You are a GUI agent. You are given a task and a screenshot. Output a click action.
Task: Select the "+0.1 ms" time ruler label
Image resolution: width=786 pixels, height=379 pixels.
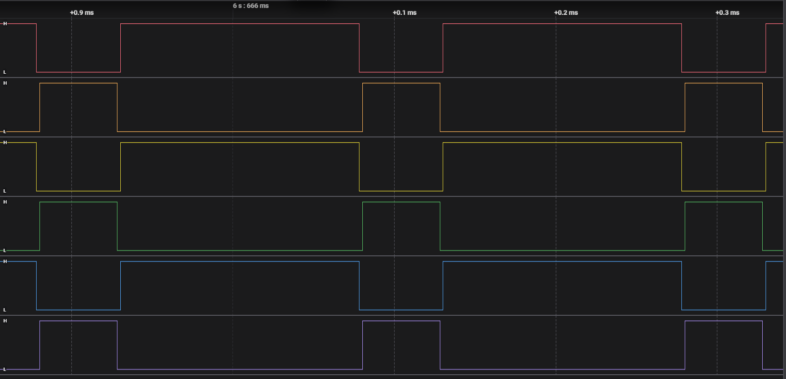405,13
